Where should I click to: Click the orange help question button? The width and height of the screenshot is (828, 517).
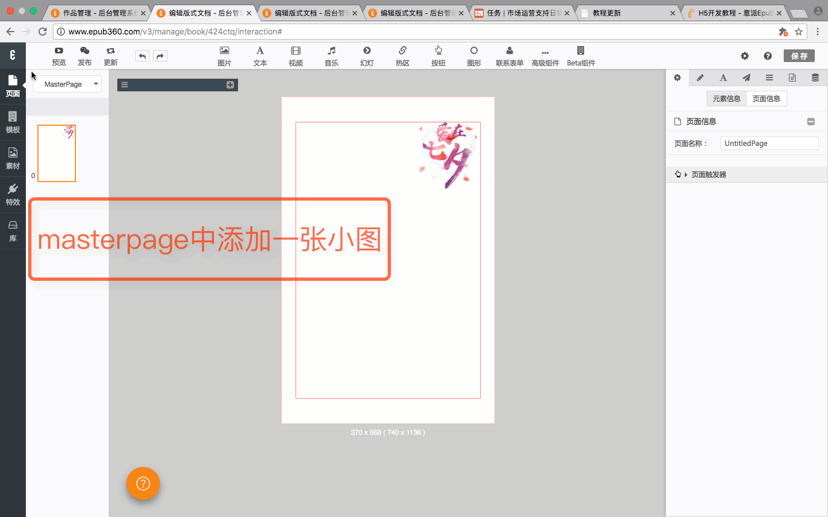pos(143,484)
